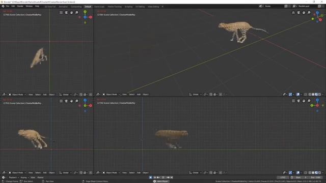The width and height of the screenshot is (326, 183).
Task: Select wireframe shading mode in bottom-right viewport
Action: point(310,173)
